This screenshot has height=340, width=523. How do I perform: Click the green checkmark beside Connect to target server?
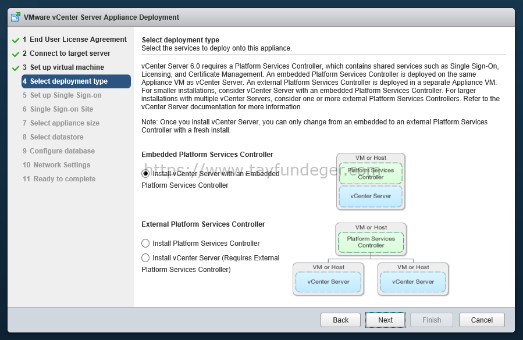pos(16,54)
